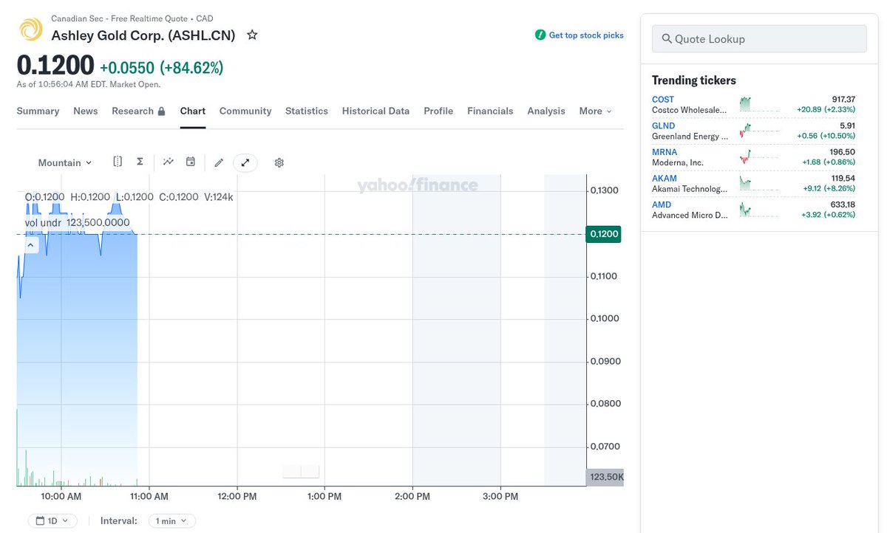Open the Mountain chart type dropdown
Screen dimensions: 887x533
click(65, 162)
